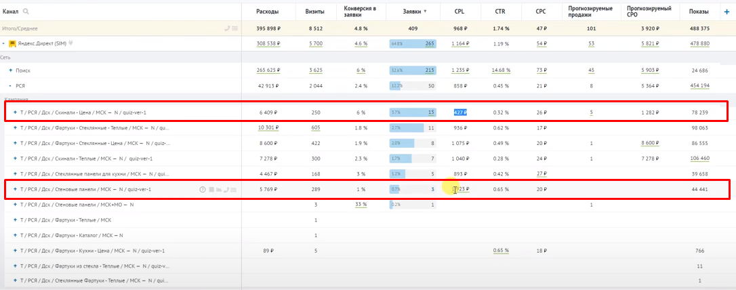736x290 pixels.
Task: Click the plug icon beside Яндекс.Директ (SIM)
Action: (70, 43)
